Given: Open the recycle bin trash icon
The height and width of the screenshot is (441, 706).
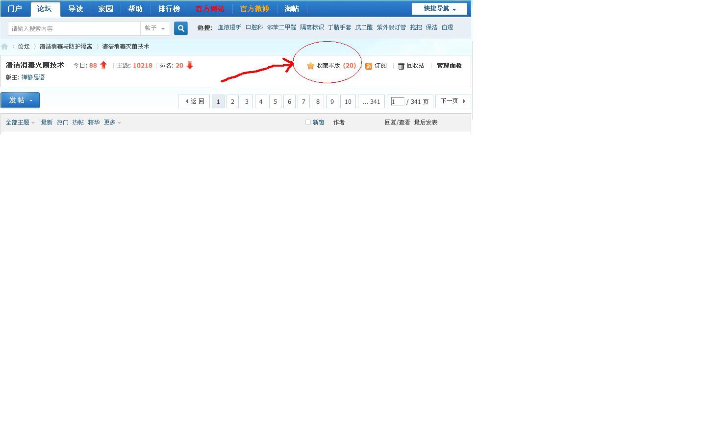Looking at the screenshot, I should pos(401,66).
